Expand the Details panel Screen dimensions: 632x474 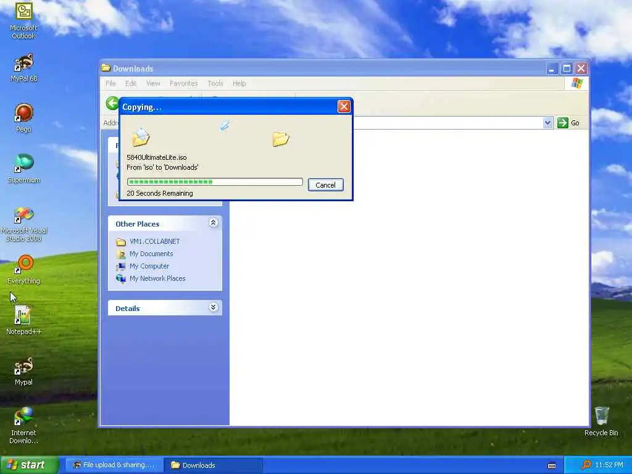pos(213,307)
